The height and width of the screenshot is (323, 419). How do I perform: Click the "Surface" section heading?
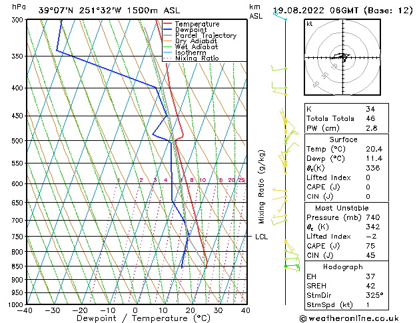(x=343, y=140)
